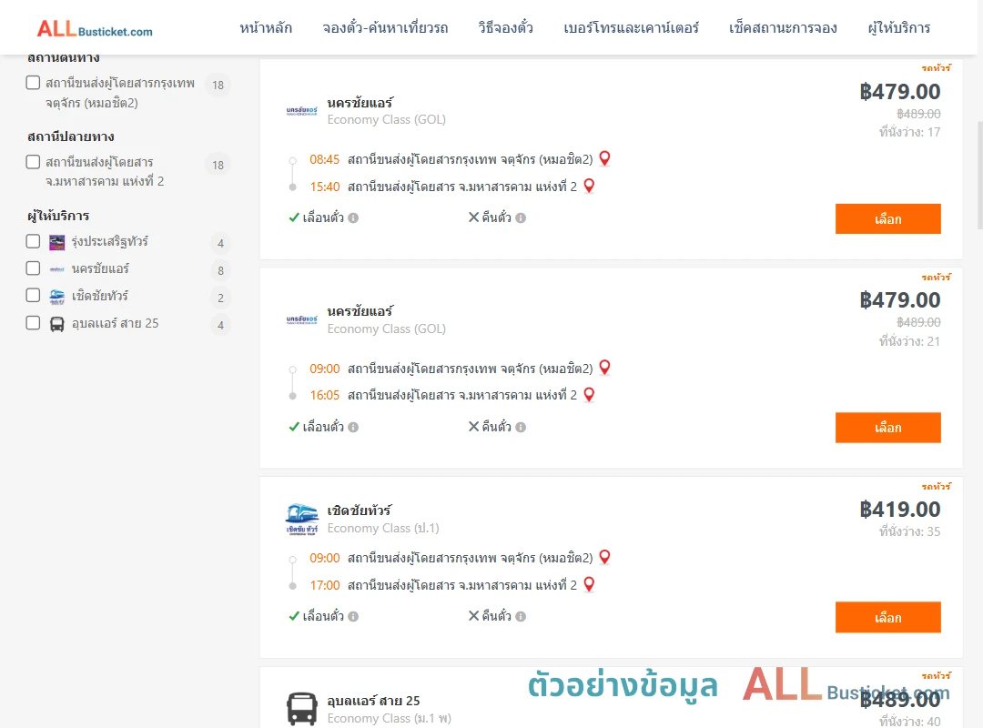Click สถานีปลายทาง section heading
This screenshot has height=728, width=983.
[71, 136]
